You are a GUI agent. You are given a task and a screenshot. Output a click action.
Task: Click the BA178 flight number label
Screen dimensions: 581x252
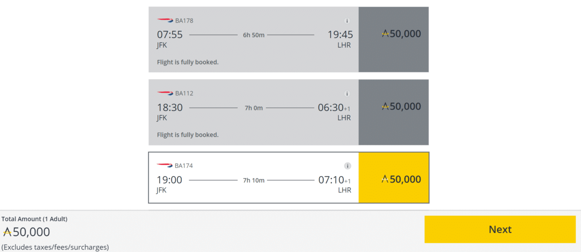coord(184,21)
